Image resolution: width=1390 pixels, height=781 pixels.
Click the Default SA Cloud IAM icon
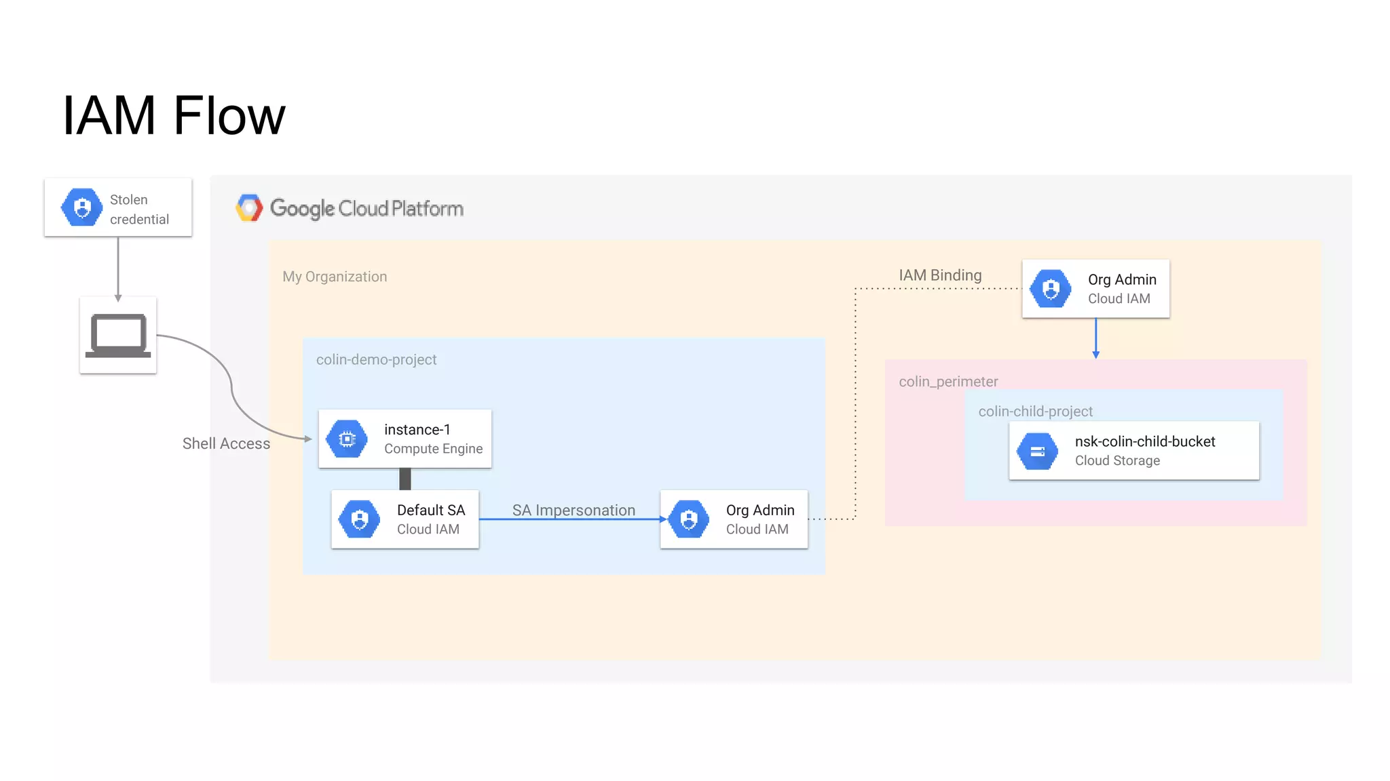coord(360,519)
